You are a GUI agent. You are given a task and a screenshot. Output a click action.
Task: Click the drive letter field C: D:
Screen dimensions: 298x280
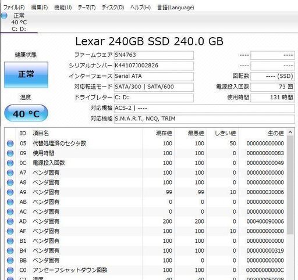pyautogui.click(x=154, y=98)
